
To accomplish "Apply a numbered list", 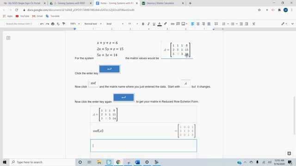I will (224, 24).
